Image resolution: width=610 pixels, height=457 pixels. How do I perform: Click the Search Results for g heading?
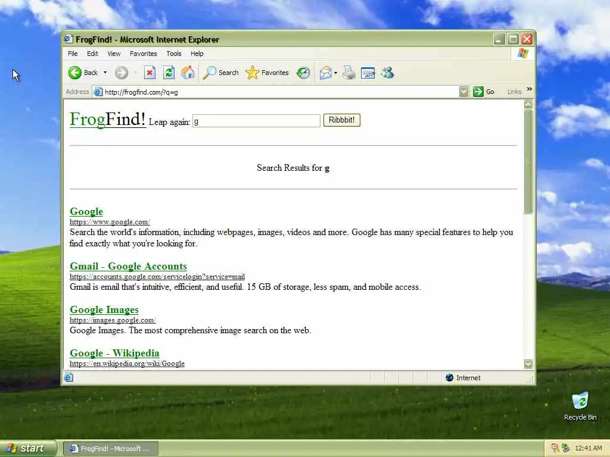click(293, 168)
